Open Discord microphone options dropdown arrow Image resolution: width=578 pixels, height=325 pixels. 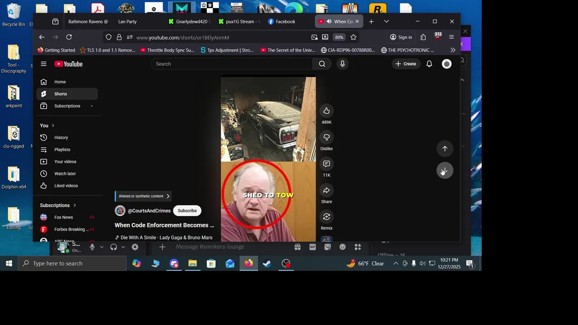click(102, 247)
